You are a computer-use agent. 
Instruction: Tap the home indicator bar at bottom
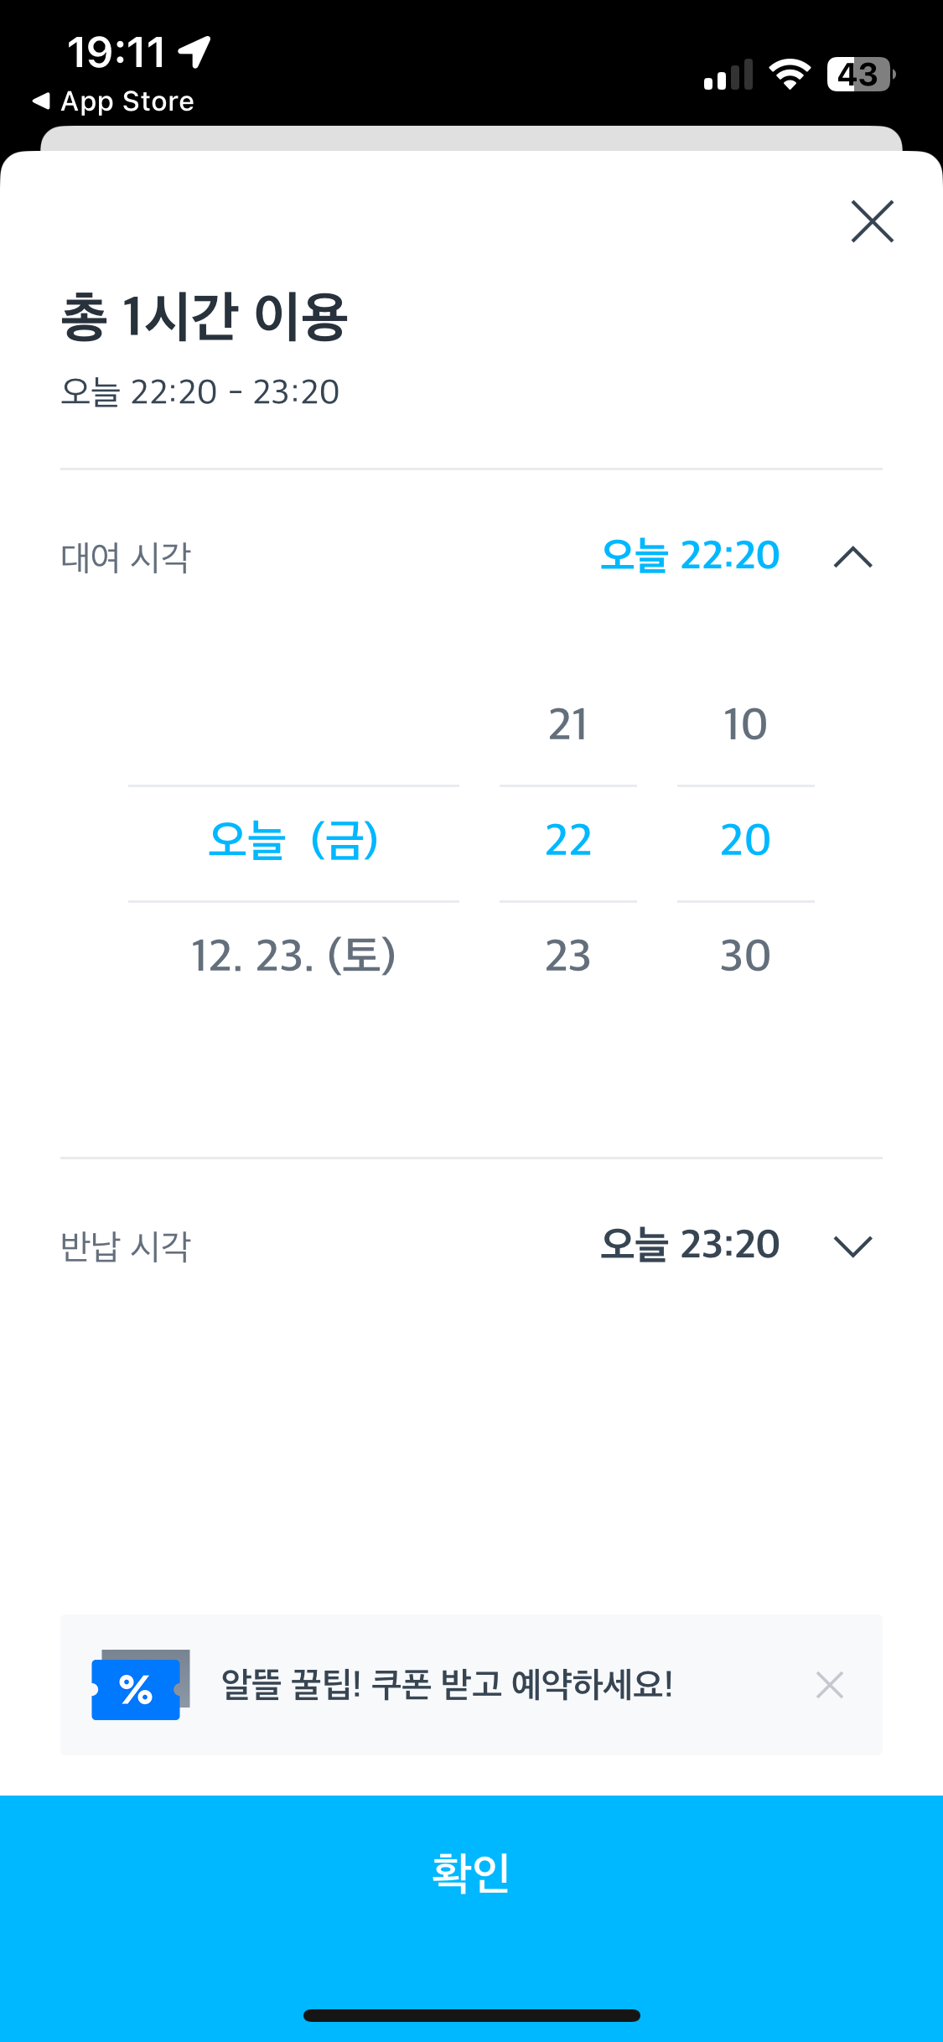(471, 2017)
